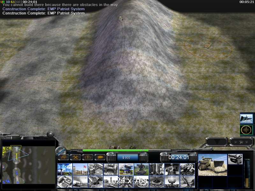Viewport: 255px width, 191px height.
Task: Click the engine upgrade icon beside dozer portrait
Action: [235, 159]
